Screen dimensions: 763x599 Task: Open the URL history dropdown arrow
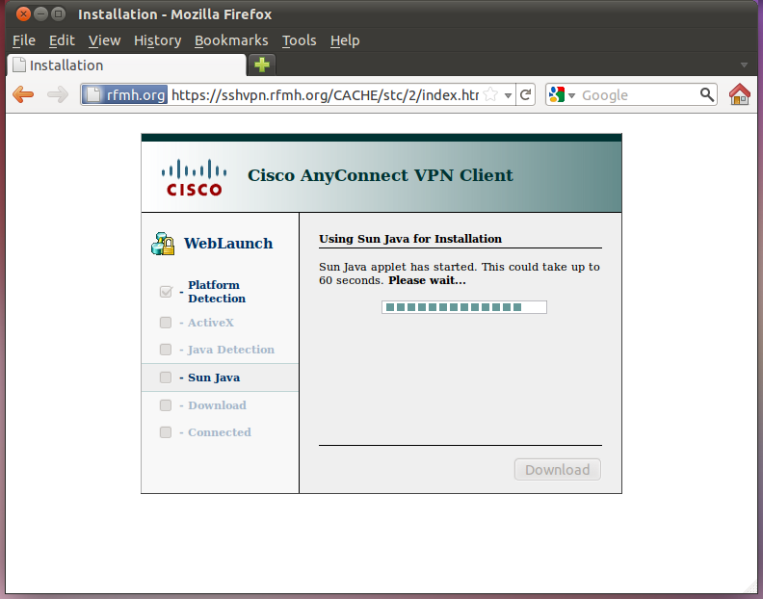[x=508, y=95]
